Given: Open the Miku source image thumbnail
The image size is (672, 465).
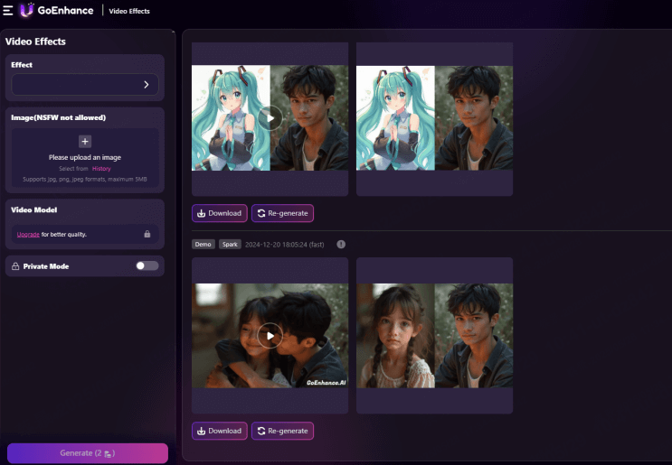Looking at the screenshot, I should point(434,118).
